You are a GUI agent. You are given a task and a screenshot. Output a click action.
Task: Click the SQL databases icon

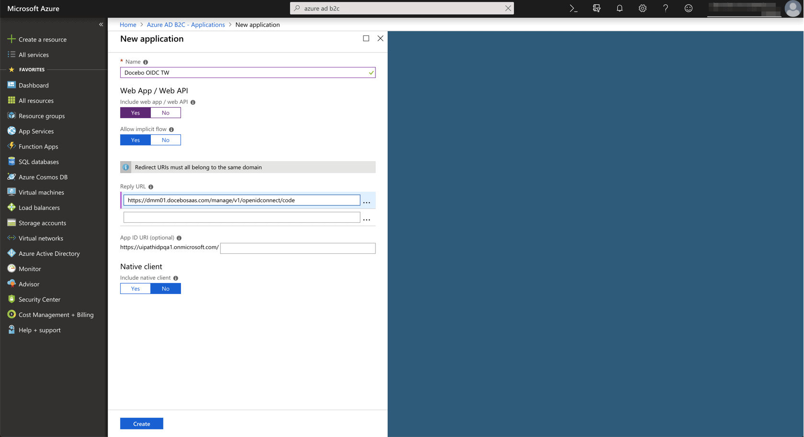(x=11, y=162)
